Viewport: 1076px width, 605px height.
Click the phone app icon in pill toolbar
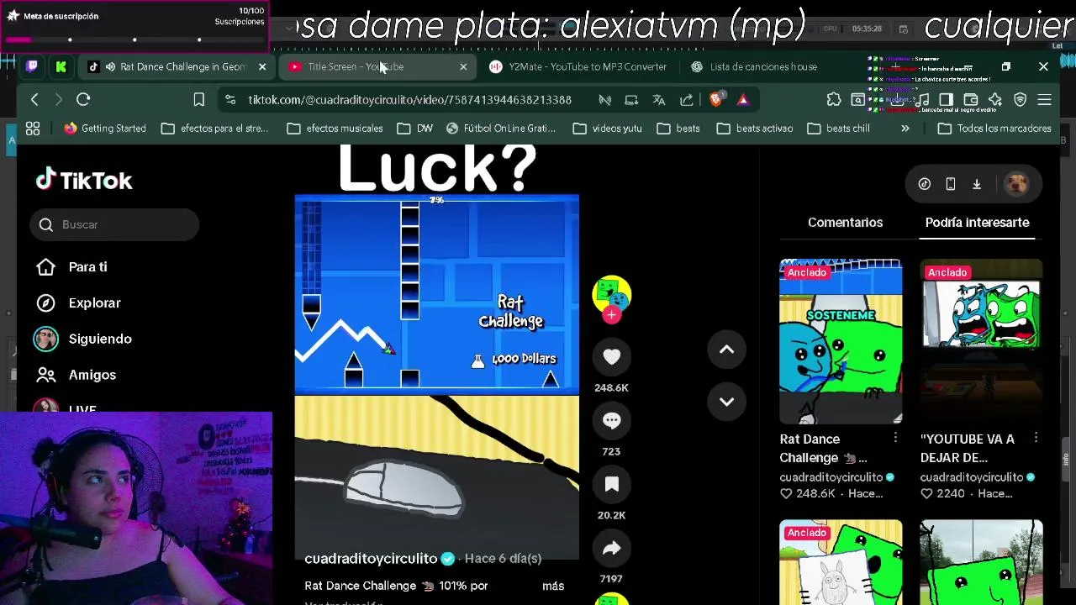951,184
